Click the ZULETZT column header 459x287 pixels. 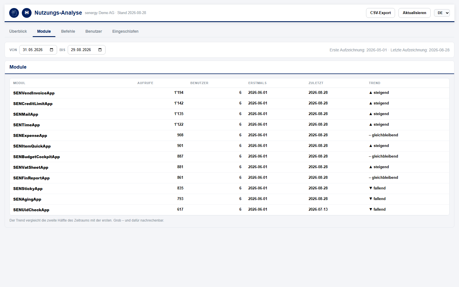316,83
